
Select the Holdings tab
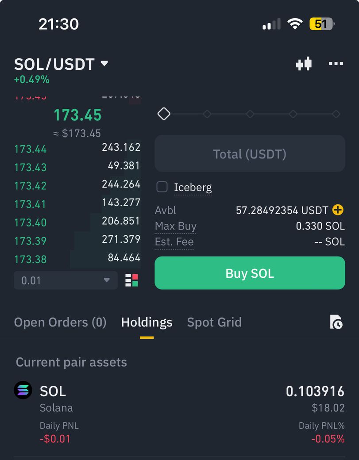click(147, 322)
